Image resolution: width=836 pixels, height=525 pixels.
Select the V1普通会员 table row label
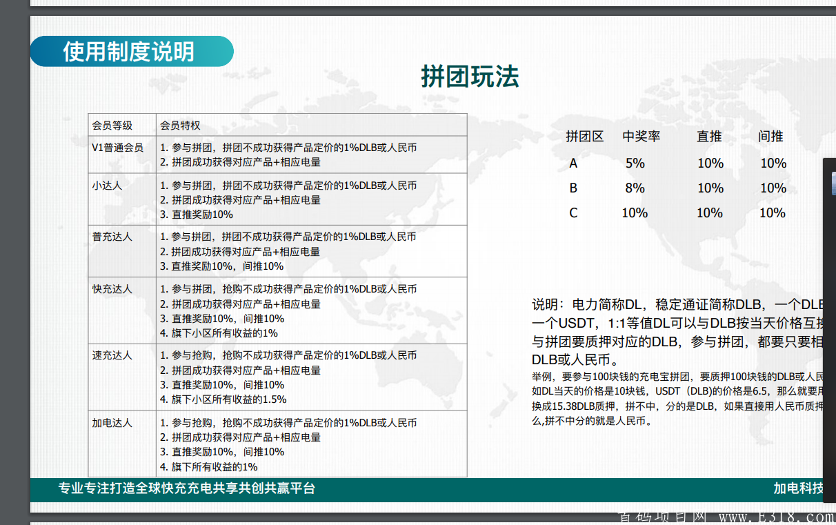coord(118,148)
